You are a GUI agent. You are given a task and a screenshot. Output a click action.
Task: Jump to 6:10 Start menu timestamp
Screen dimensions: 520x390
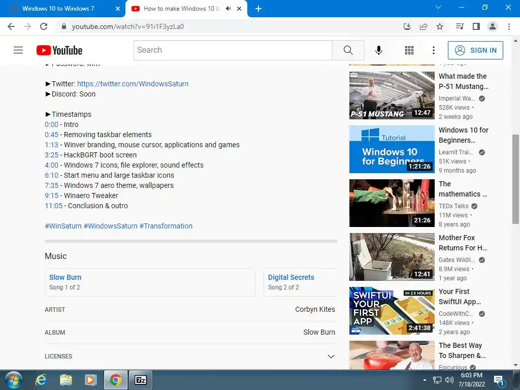point(51,175)
